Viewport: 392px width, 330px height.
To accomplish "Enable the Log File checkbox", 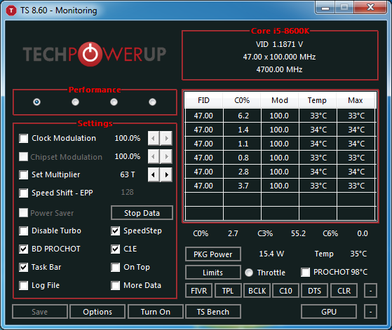I will (x=24, y=285).
